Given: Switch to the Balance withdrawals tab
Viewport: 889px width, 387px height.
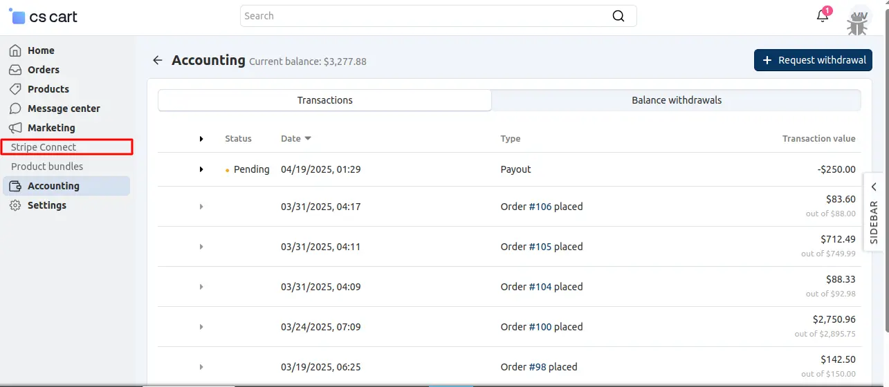Looking at the screenshot, I should click(x=677, y=100).
